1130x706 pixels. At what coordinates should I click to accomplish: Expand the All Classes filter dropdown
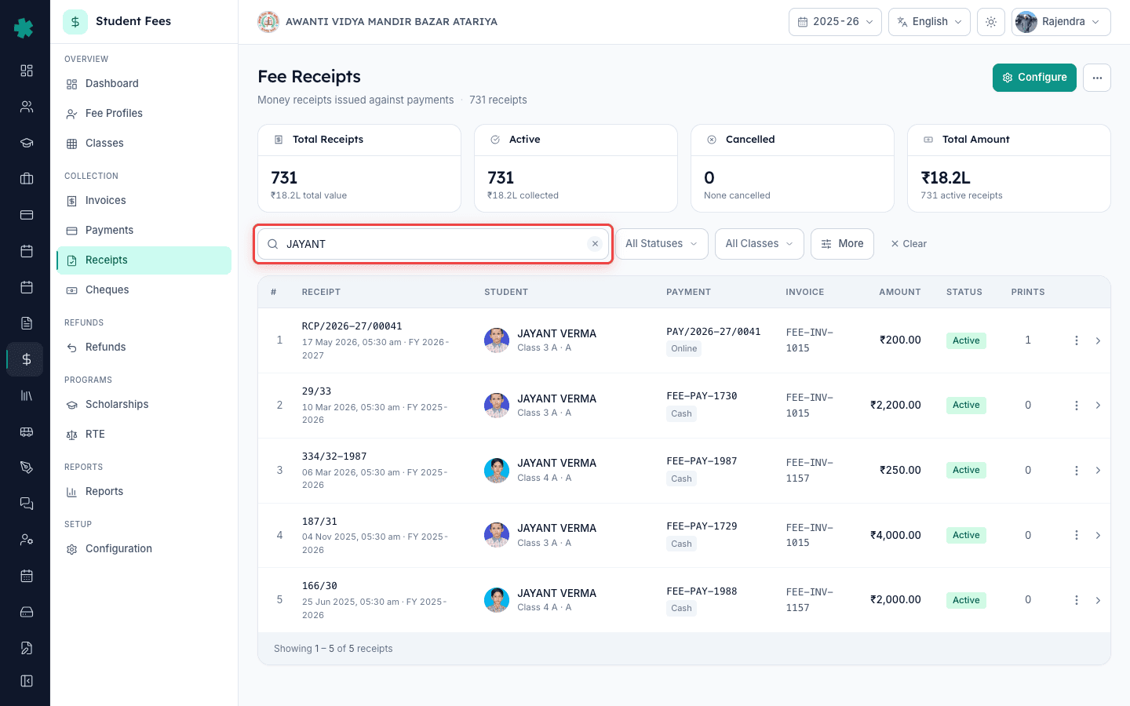760,244
